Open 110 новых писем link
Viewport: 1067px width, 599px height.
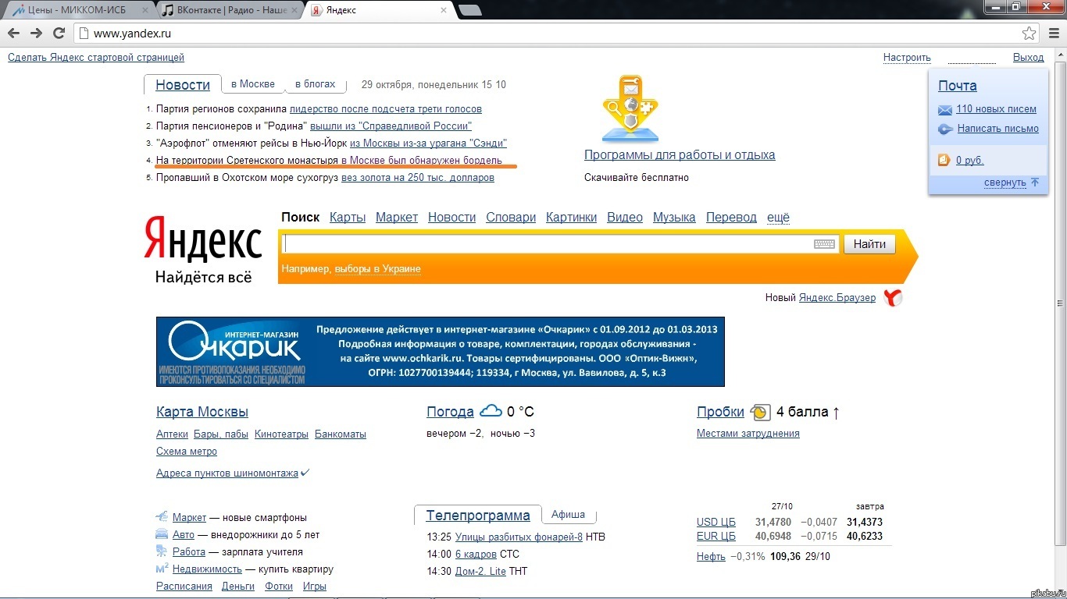(996, 109)
